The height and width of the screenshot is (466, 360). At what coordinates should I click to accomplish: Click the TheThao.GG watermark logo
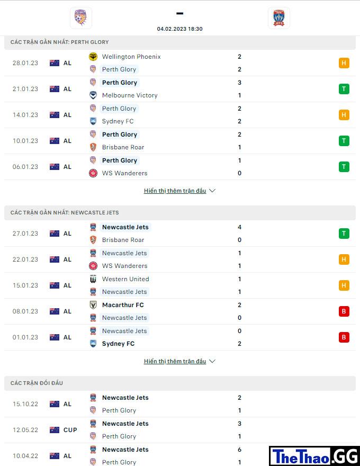coord(314,456)
